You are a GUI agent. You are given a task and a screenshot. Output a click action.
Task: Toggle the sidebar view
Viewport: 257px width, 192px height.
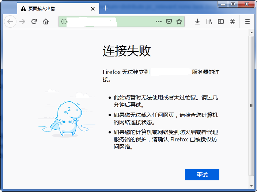coord(221,21)
